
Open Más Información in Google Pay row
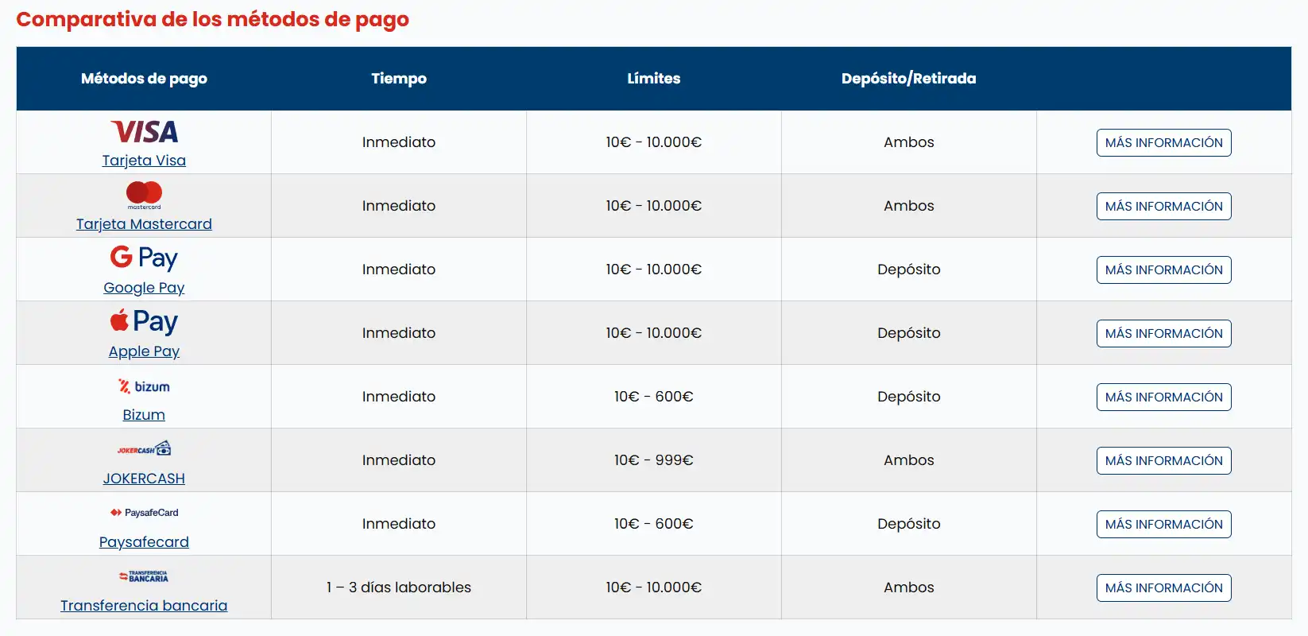tap(1164, 270)
